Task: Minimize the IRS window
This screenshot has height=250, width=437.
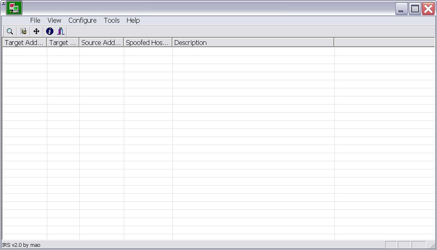Action: 401,9
